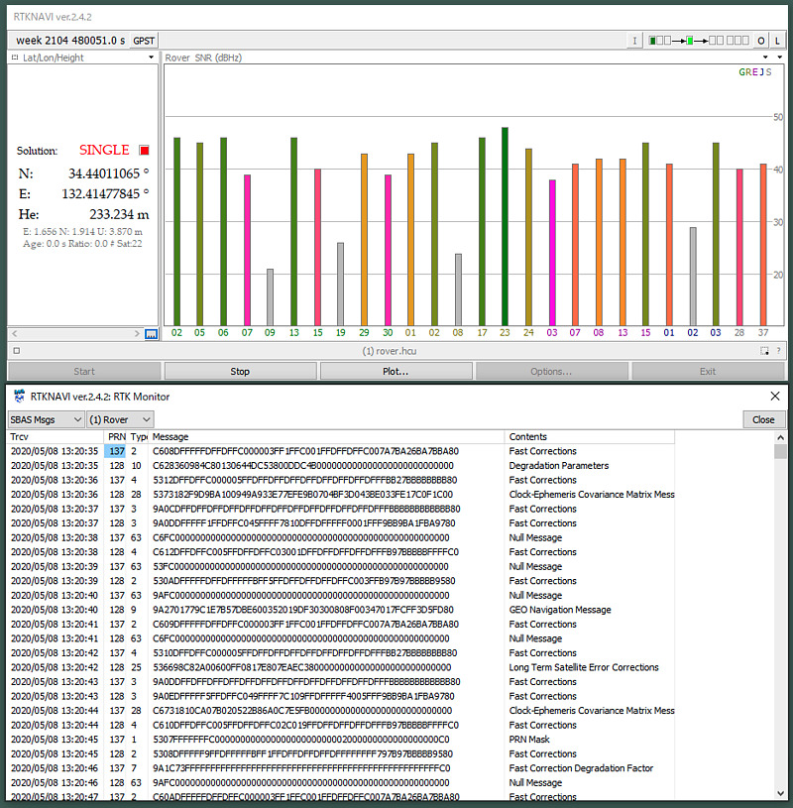
Task: Click the week 2104 480051.0 s time display
Action: coord(70,41)
